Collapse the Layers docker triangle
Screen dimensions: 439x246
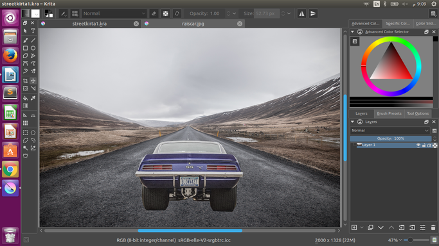coord(352,122)
